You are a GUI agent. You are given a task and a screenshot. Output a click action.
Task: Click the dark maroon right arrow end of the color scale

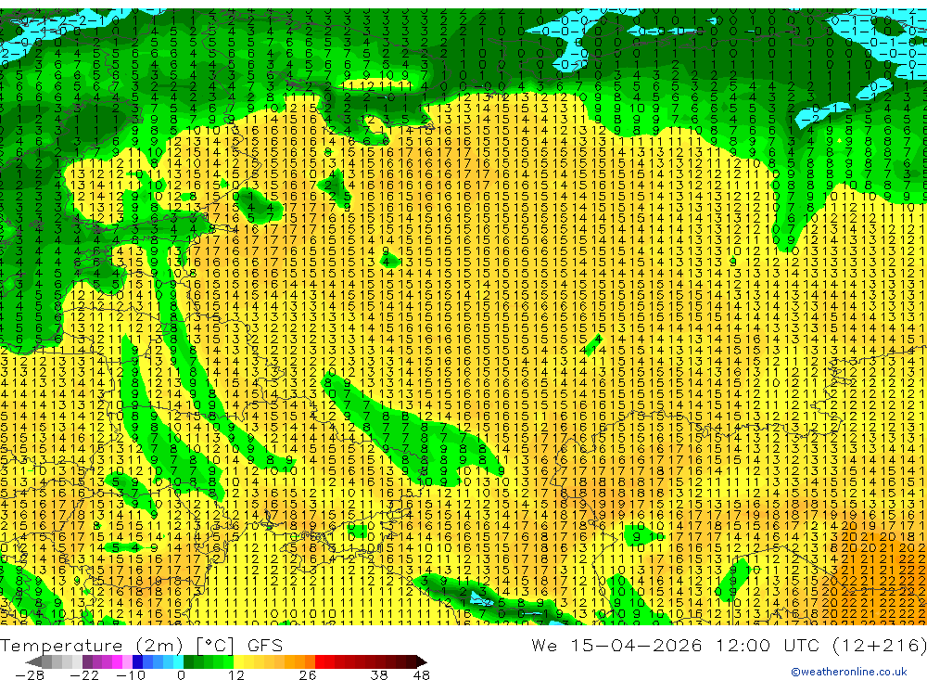pos(422,662)
